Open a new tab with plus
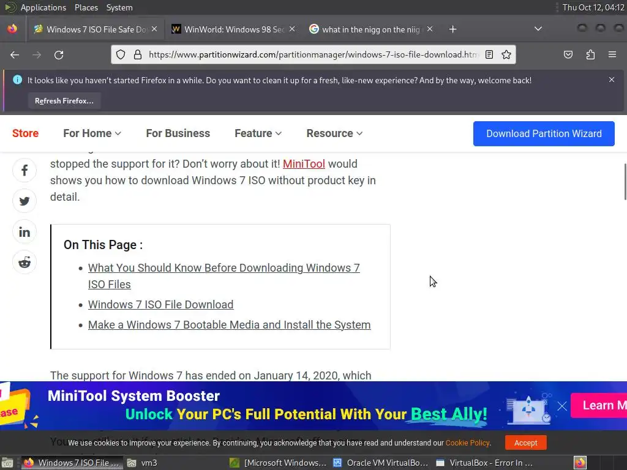 452,29
